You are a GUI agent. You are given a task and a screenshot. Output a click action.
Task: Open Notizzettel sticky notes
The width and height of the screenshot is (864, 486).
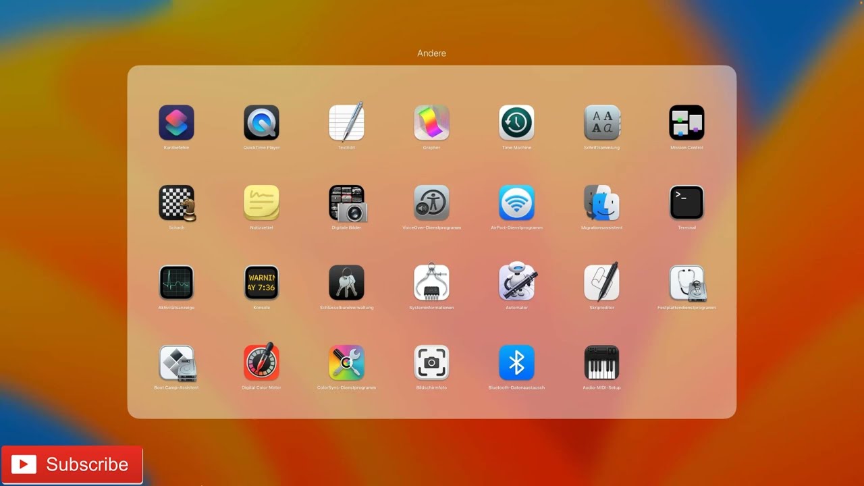[x=261, y=202]
